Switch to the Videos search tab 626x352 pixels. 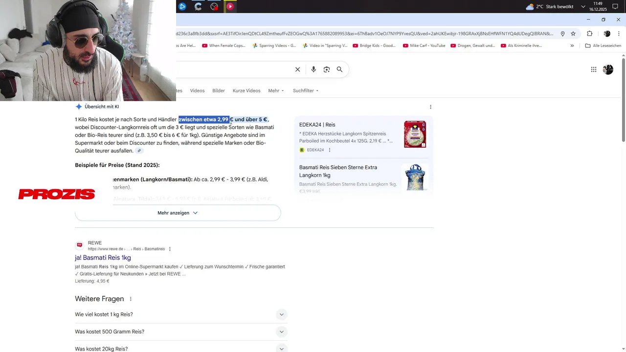point(198,90)
